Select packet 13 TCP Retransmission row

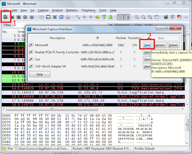click(93, 84)
